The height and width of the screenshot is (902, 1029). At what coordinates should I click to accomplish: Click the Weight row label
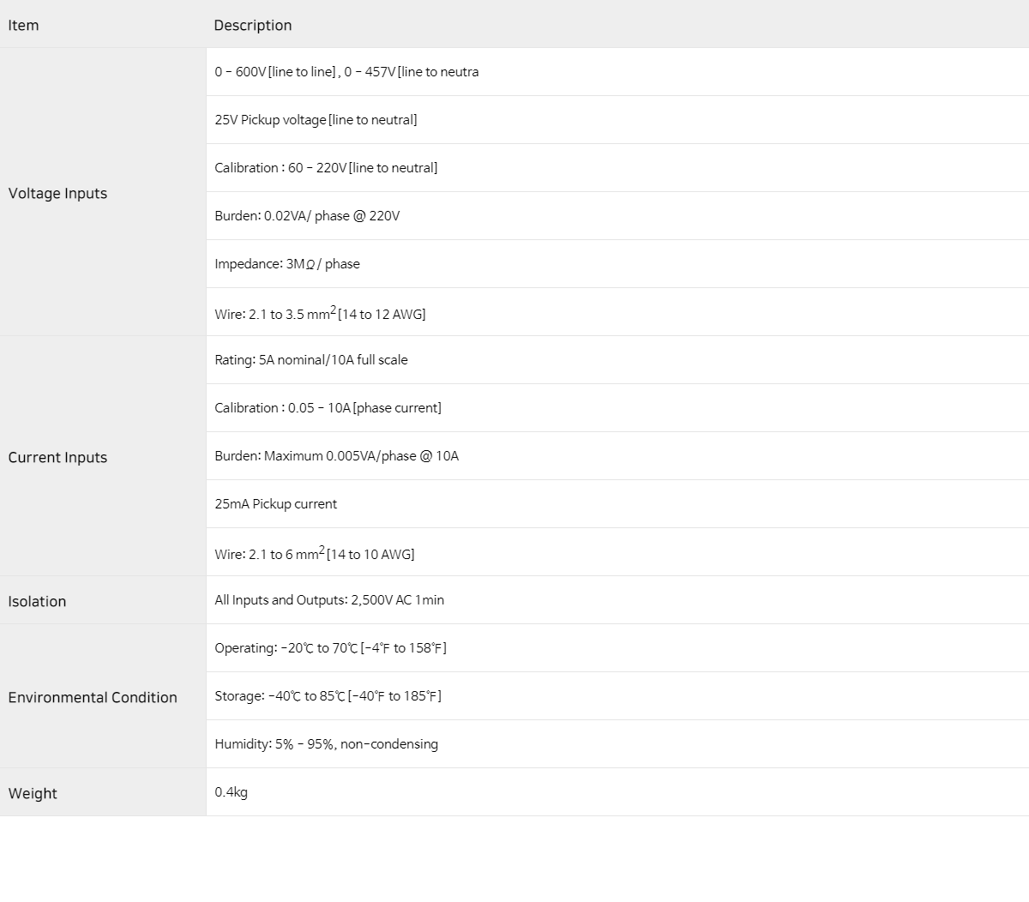[x=33, y=793]
